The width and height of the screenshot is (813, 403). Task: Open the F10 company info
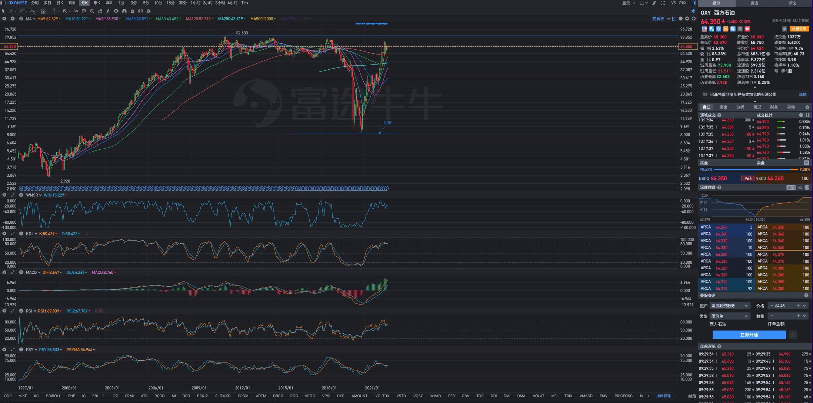pos(683,3)
